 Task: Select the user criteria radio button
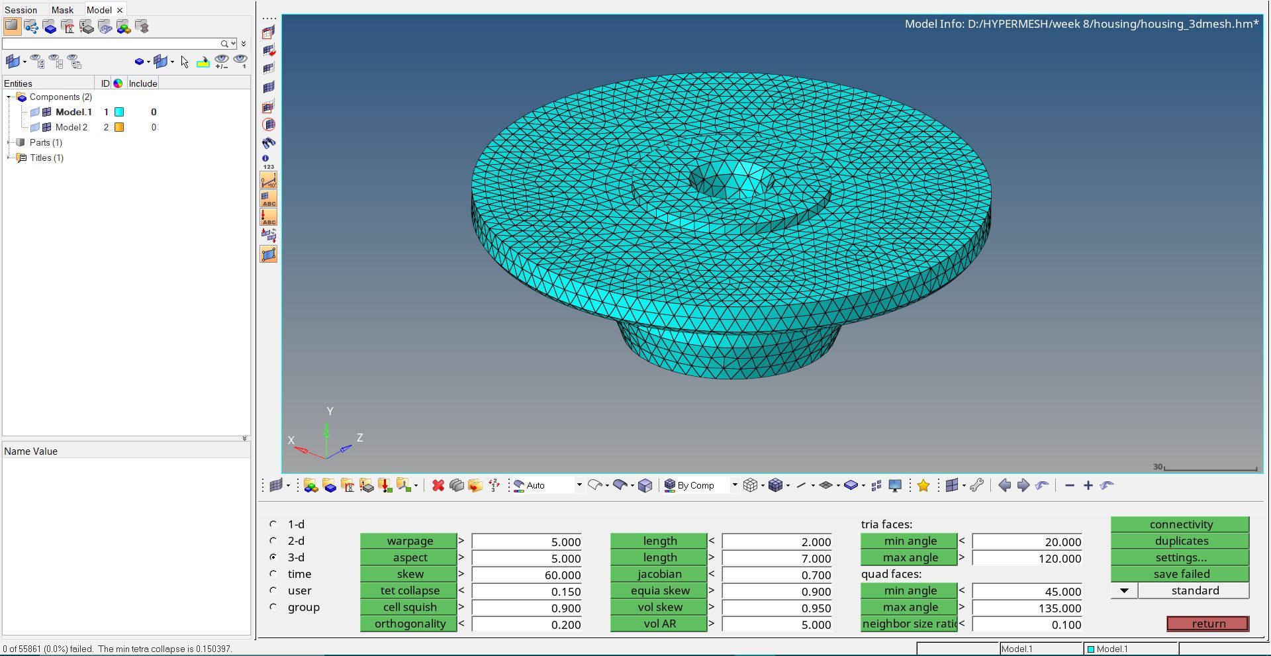click(273, 590)
